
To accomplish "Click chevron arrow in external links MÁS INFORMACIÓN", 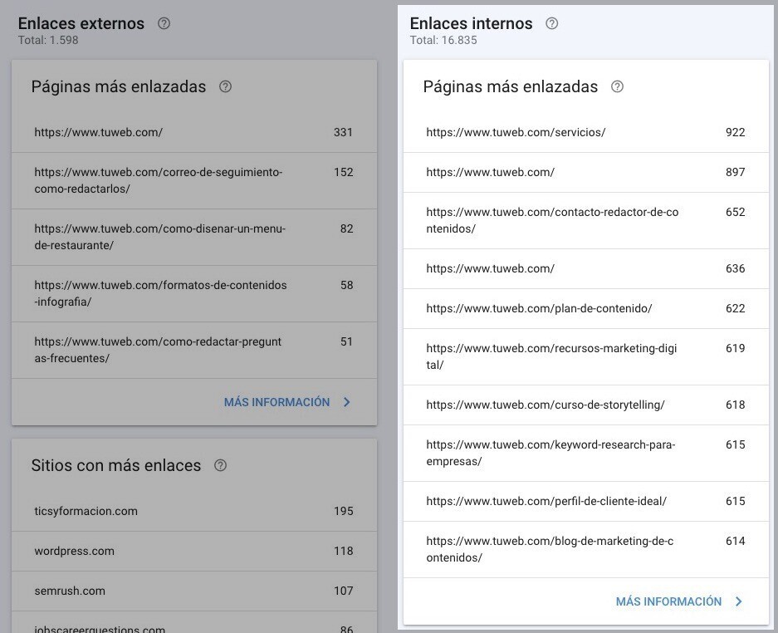I will tap(347, 402).
